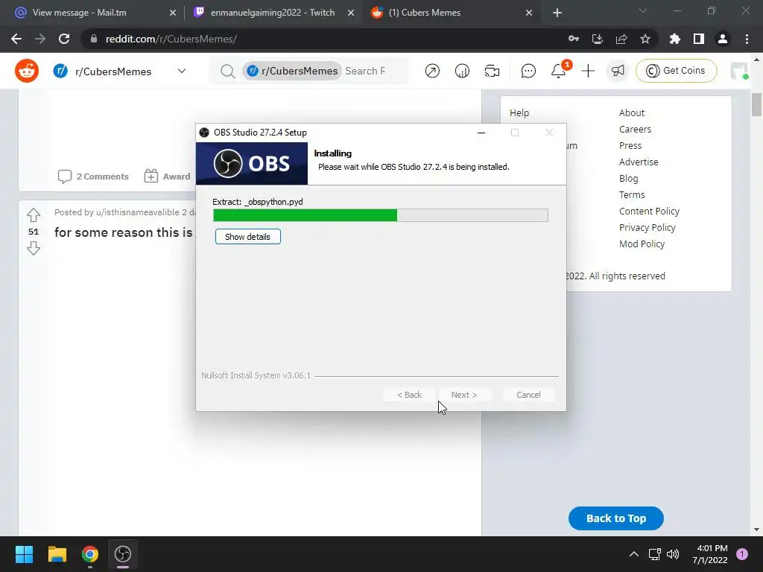Click the OBS icon in the taskbar
The width and height of the screenshot is (763, 572).
click(x=123, y=554)
